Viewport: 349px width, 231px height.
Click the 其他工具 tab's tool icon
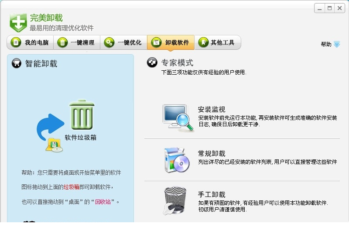pos(203,42)
